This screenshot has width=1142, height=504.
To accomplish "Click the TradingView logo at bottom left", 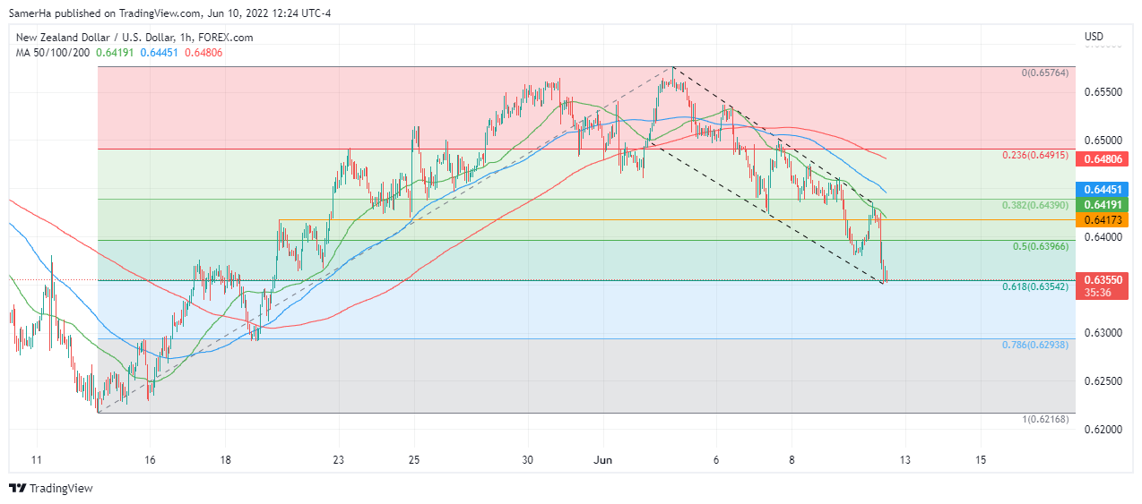I will click(x=51, y=488).
